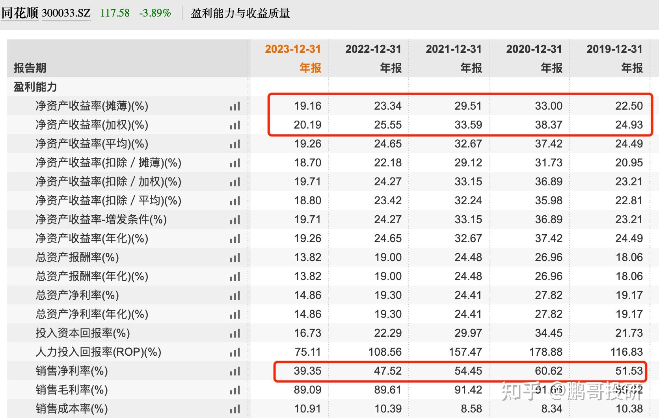Screen dimensions: 659x418
Task: Show chart for 净资产收益率(扣除/加权)(%) row
Action: (235, 182)
